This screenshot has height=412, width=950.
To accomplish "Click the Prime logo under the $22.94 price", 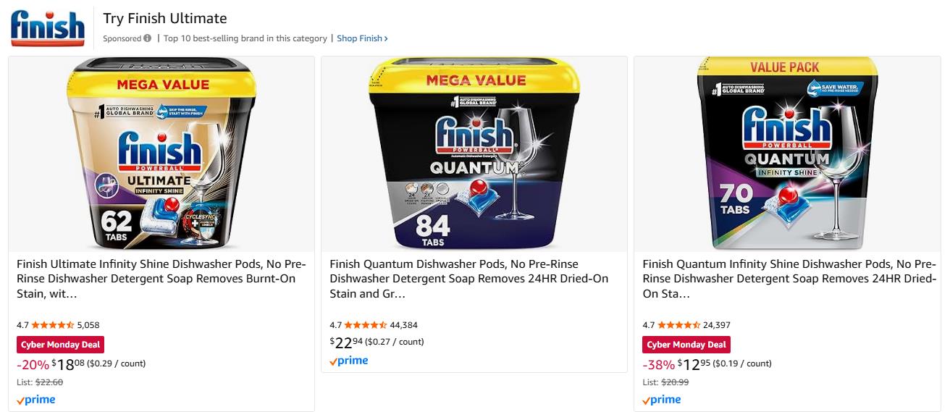I will (x=349, y=361).
